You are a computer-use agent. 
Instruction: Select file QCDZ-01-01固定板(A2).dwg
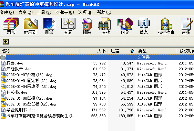click(x=31, y=81)
